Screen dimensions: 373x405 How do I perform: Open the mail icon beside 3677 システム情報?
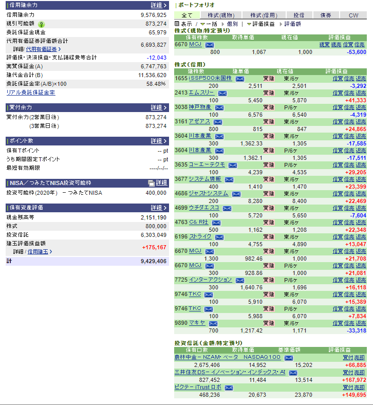229,180
